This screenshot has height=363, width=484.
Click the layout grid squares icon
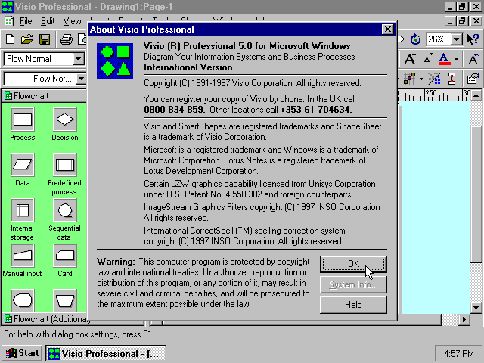pos(410,79)
